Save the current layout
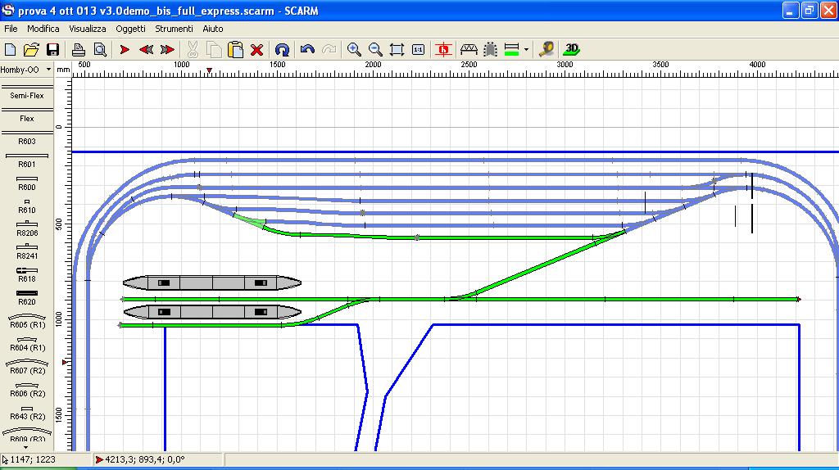839x470 pixels. click(52, 50)
